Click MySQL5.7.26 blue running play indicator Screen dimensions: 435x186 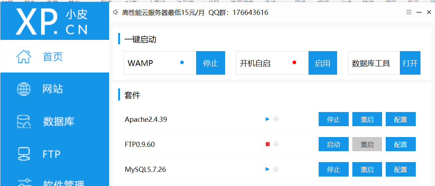[268, 169]
